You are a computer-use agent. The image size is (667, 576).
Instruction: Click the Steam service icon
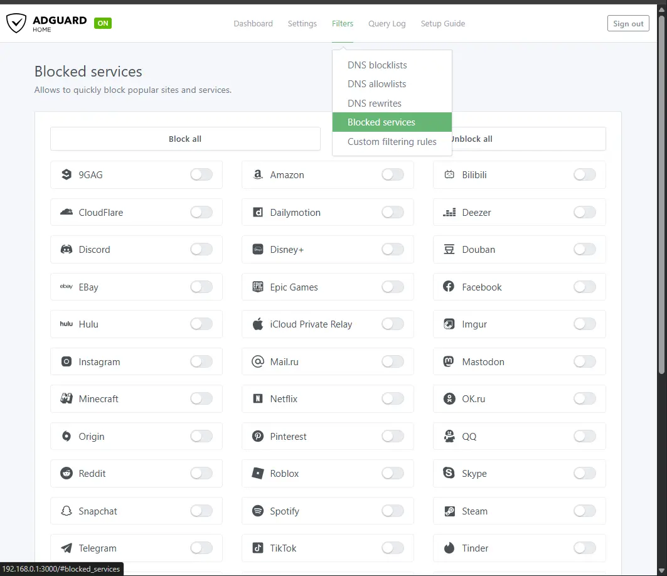tap(449, 511)
